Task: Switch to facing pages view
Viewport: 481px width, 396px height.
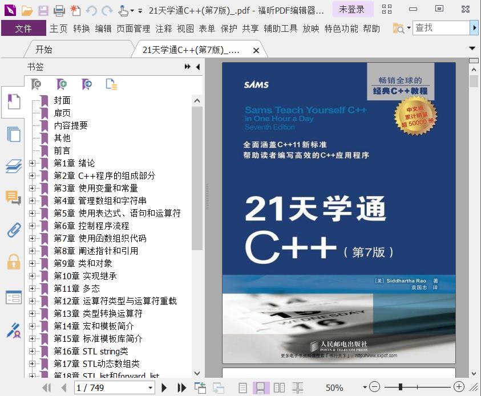Action: 279,387
